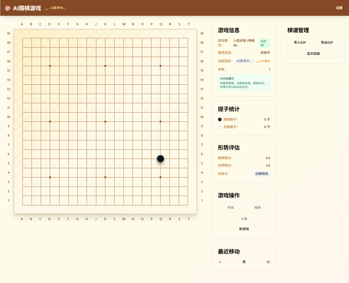Resign the game with 认输
The image size is (349, 283).
click(x=244, y=219)
